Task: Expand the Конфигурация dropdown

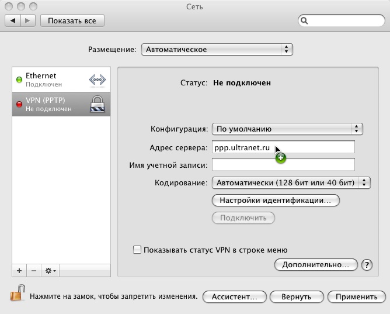Action: click(x=287, y=129)
